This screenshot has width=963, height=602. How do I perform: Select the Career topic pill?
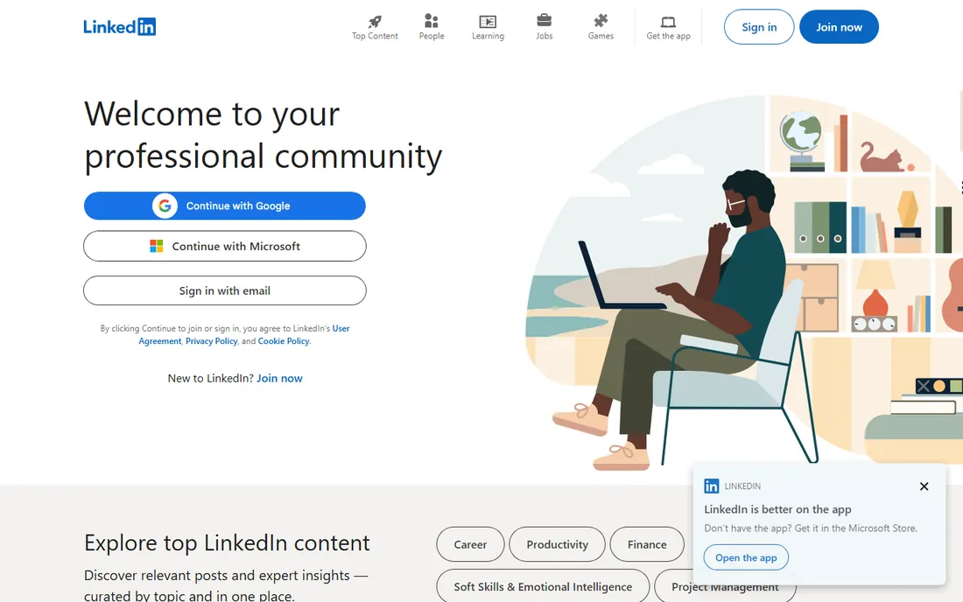(470, 544)
